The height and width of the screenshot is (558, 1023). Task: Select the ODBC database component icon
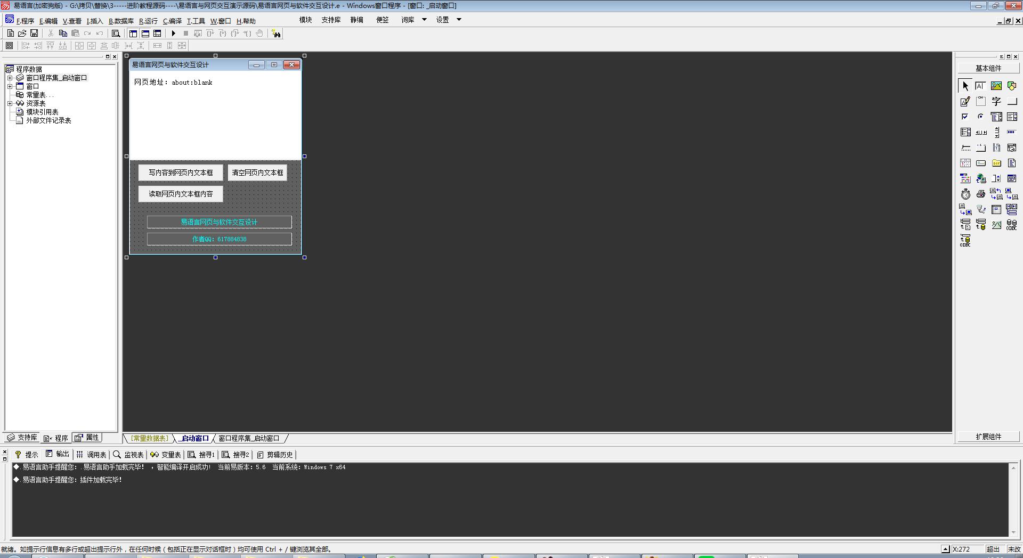coord(1012,225)
